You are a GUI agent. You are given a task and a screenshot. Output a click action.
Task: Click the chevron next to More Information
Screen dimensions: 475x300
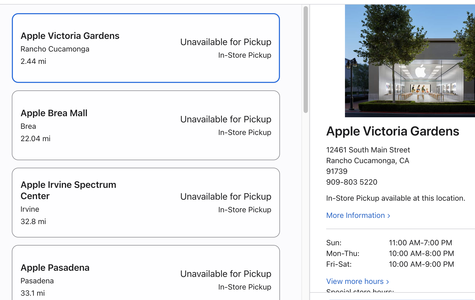(388, 216)
